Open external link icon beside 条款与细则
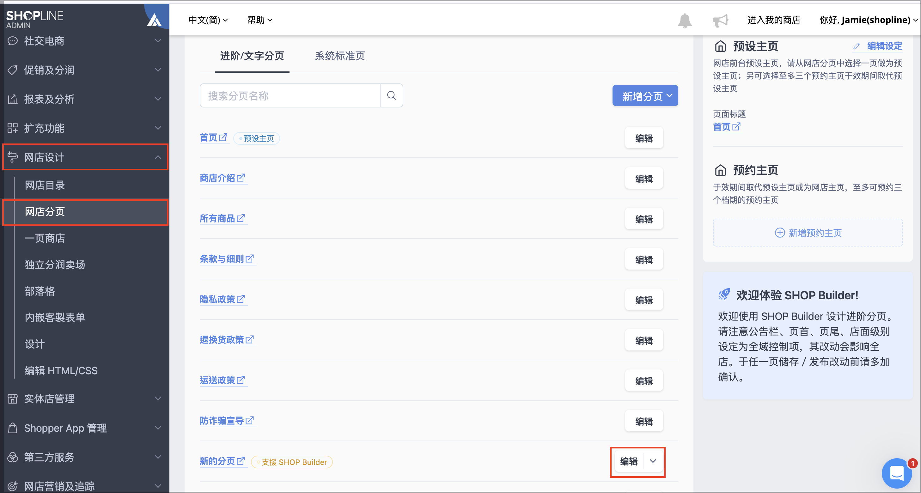 (250, 258)
